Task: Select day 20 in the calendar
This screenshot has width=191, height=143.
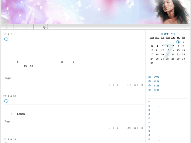Action: tap(168, 55)
